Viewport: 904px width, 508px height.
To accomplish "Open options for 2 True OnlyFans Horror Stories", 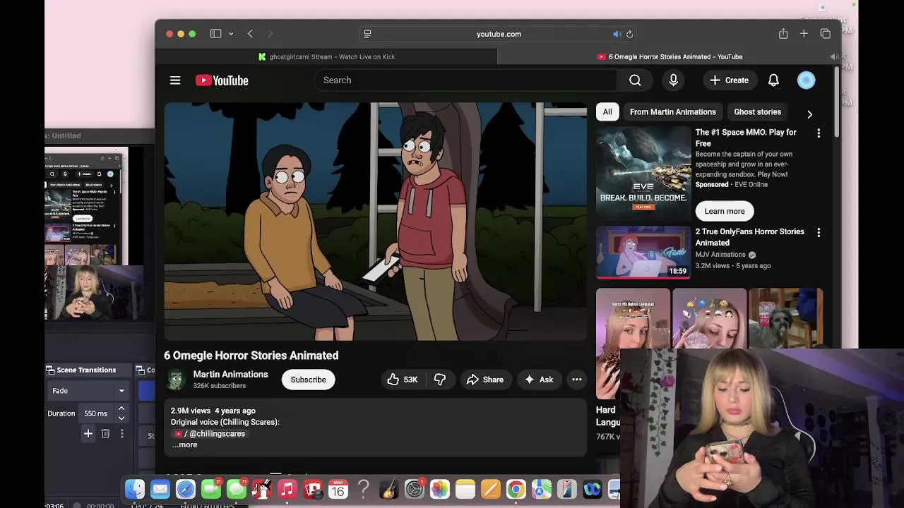I will (x=819, y=233).
